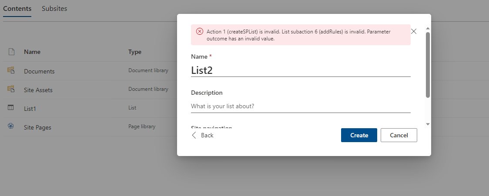This screenshot has height=196, width=489.
Task: Open the Documents library
Action: pyautogui.click(x=39, y=71)
